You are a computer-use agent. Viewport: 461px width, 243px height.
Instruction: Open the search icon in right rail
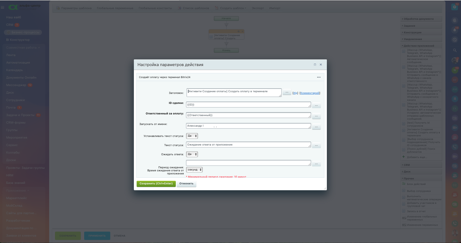pyautogui.click(x=455, y=50)
